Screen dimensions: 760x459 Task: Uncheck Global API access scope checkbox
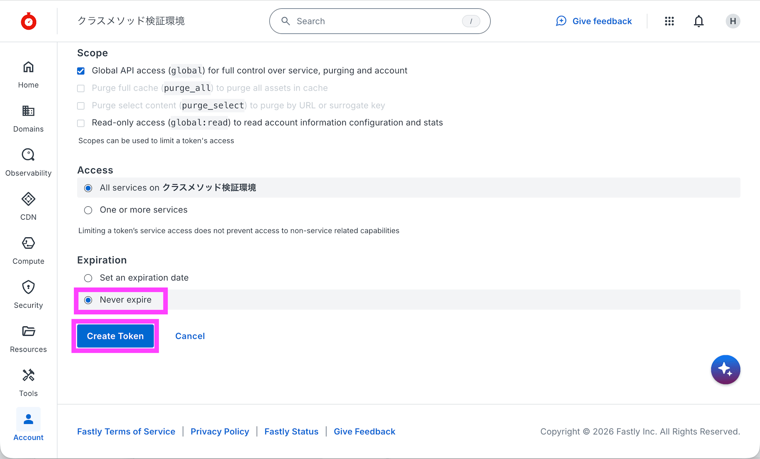click(81, 71)
